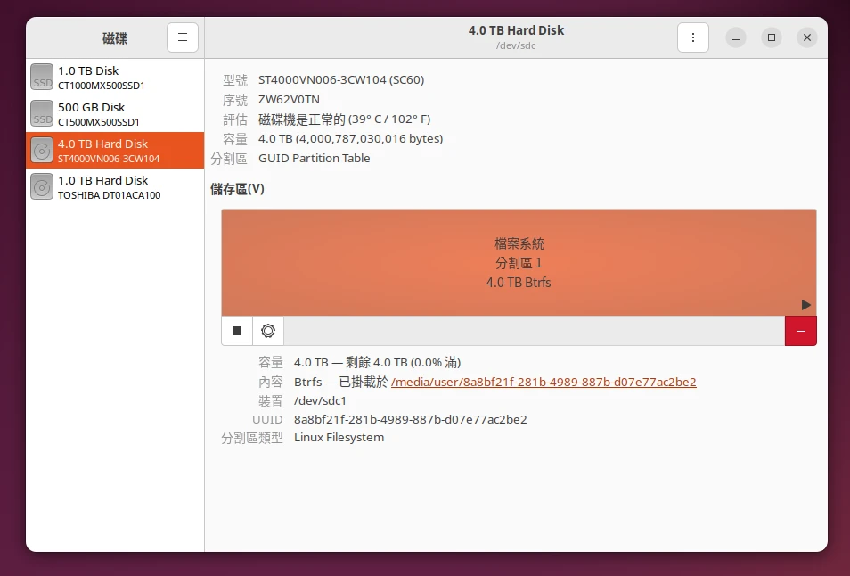Select the 分割區 1 Btrfs volume block
The image size is (850, 576).
(519, 262)
